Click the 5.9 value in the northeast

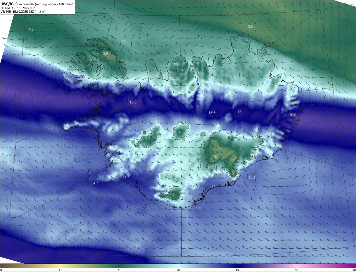249,77
